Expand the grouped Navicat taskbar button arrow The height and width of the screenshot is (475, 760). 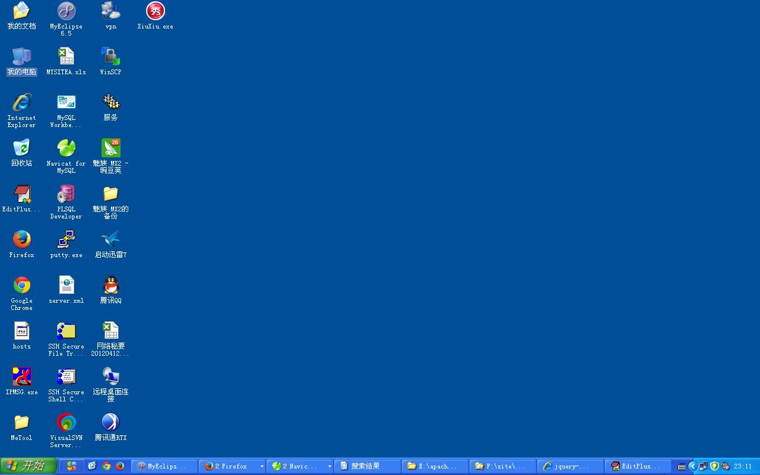point(330,467)
